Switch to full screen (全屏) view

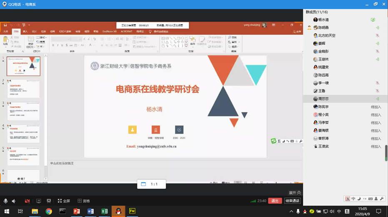point(63,201)
